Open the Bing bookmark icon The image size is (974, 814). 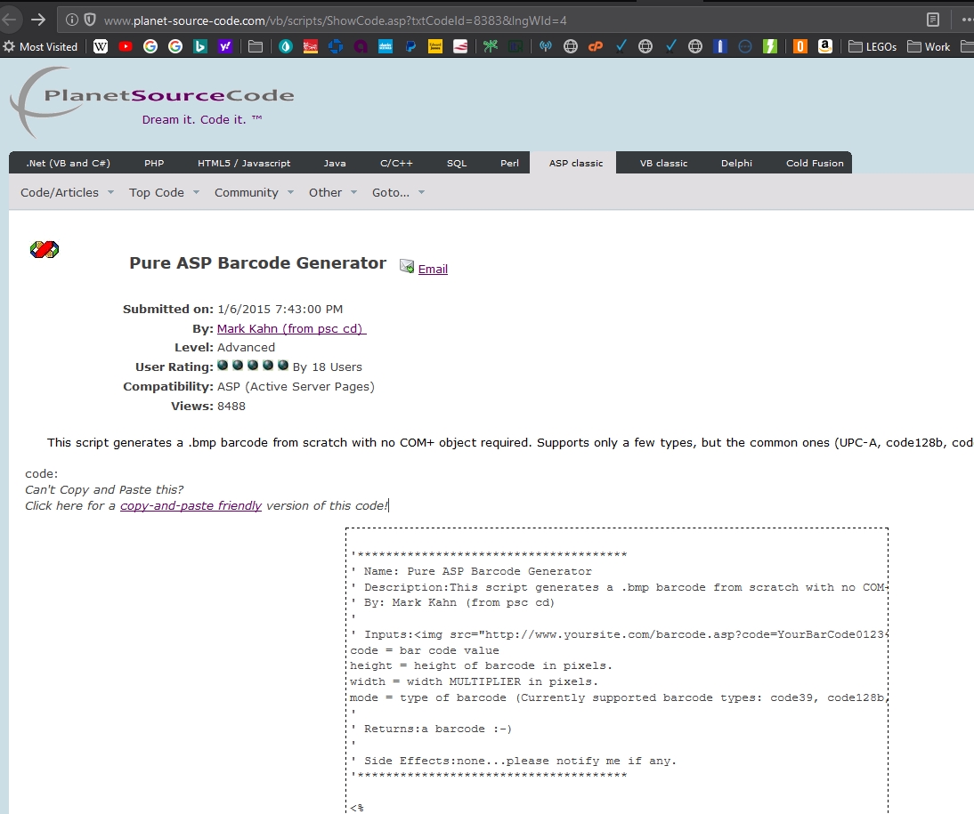200,46
